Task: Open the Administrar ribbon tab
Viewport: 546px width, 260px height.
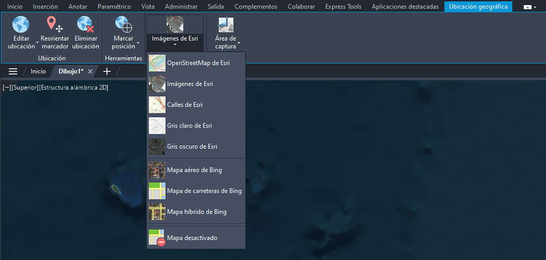Action: tap(181, 7)
